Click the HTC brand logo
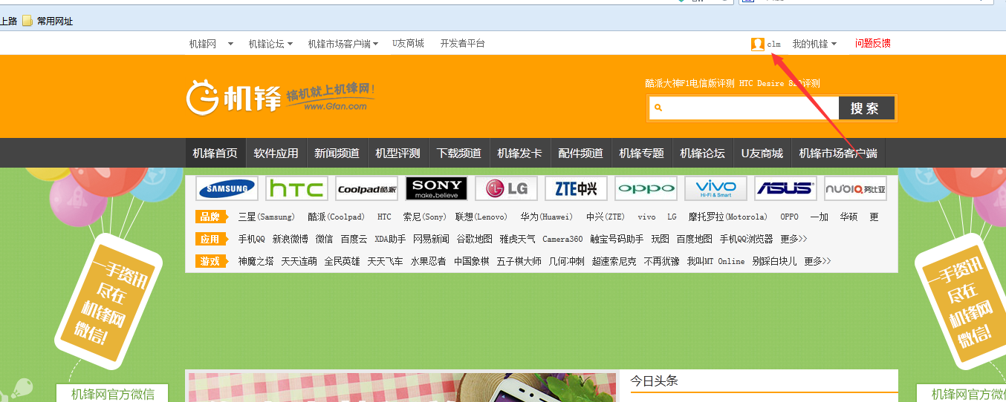 coord(296,188)
